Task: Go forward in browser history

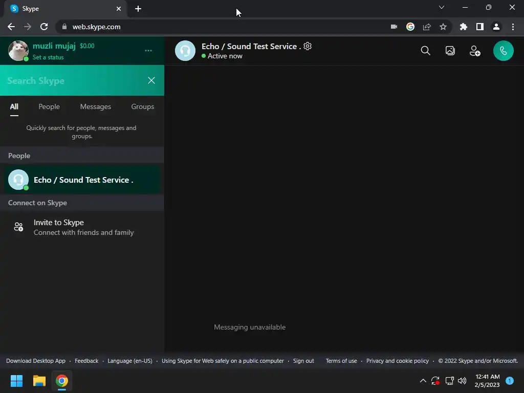Action: point(28,27)
